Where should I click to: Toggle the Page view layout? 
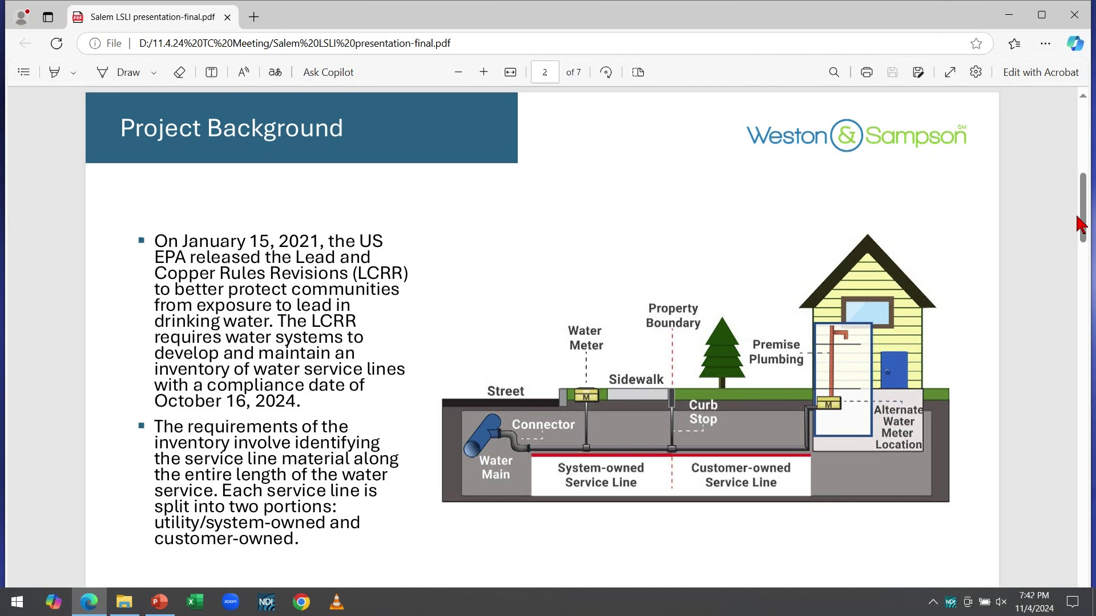coord(638,72)
